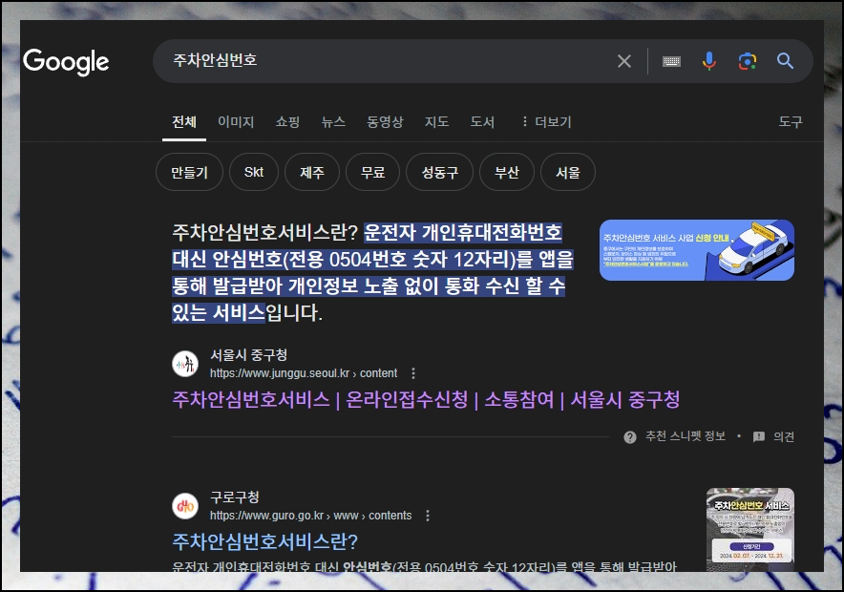
Task: Click the guro.go.kr URL text
Action: pos(310,516)
